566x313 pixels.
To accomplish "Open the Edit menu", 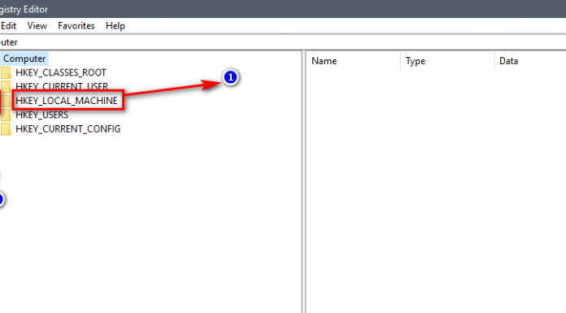I will (8, 26).
